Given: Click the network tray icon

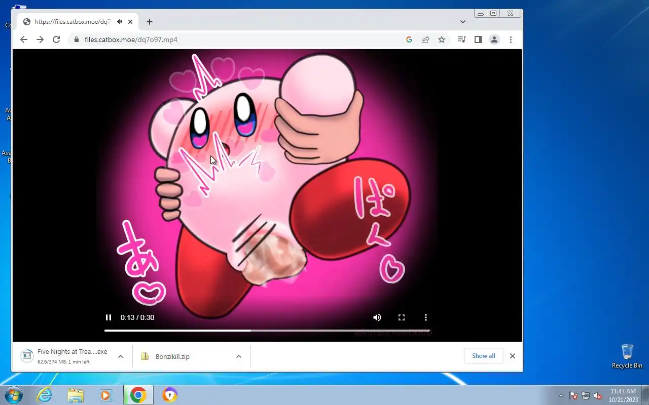Looking at the screenshot, I should (586, 395).
